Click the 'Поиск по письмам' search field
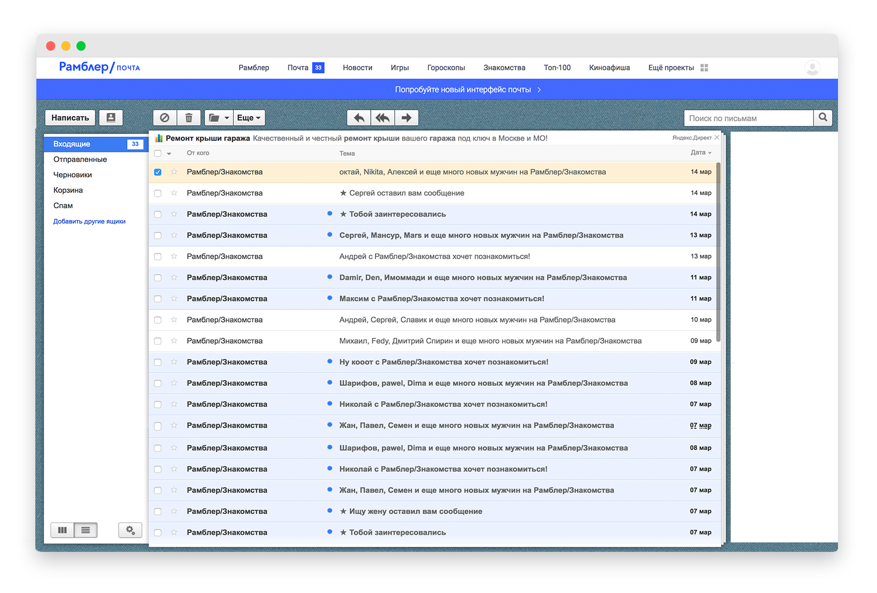Screen dimensions: 877x593 (x=748, y=118)
